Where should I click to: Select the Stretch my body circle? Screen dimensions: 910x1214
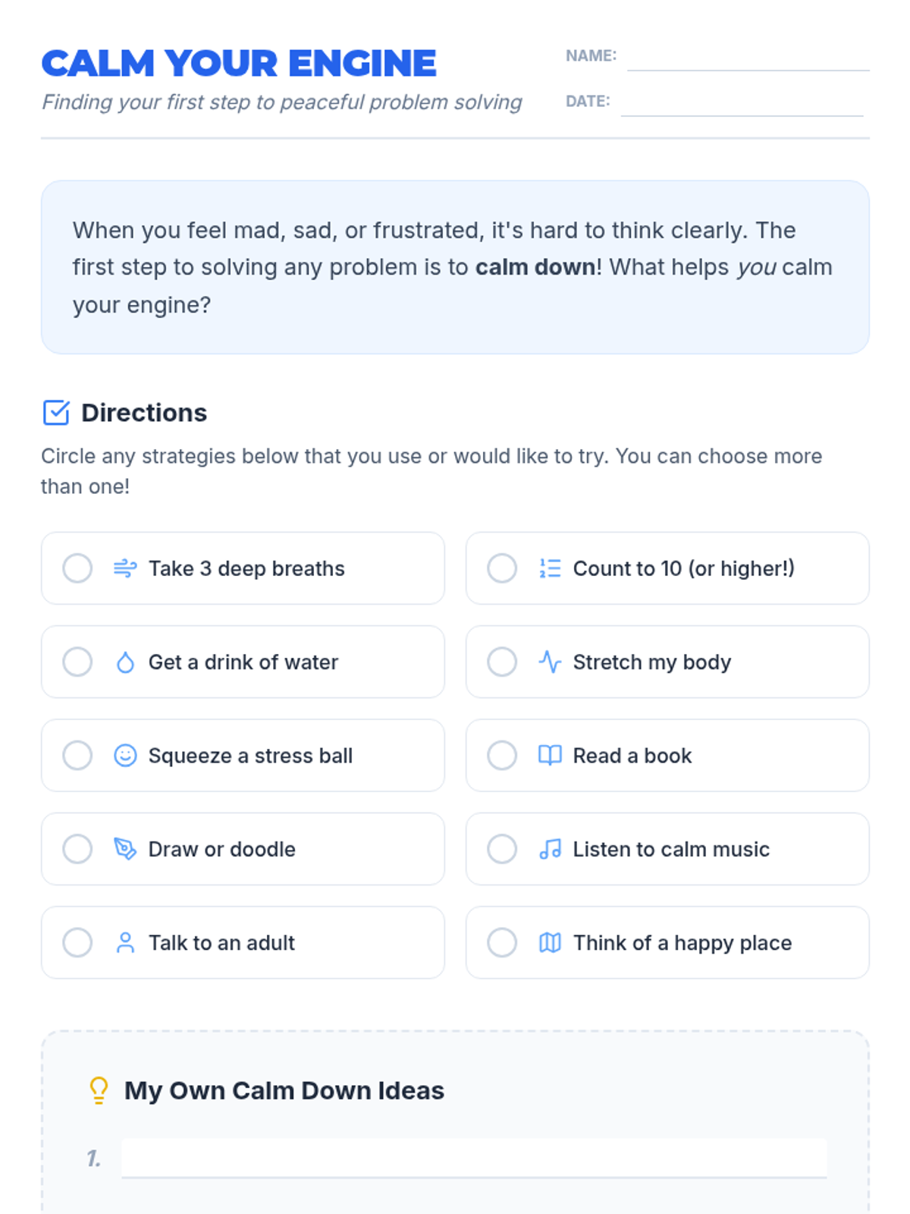(x=502, y=662)
